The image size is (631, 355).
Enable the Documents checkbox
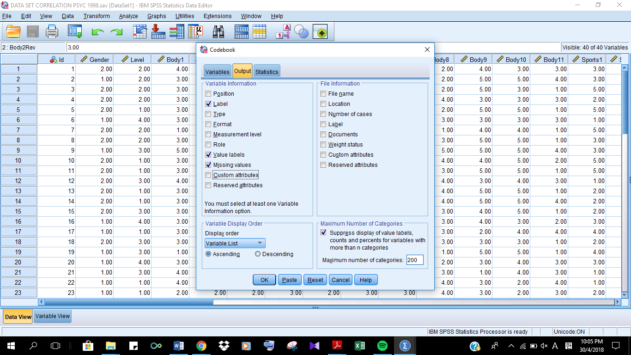coord(323,135)
